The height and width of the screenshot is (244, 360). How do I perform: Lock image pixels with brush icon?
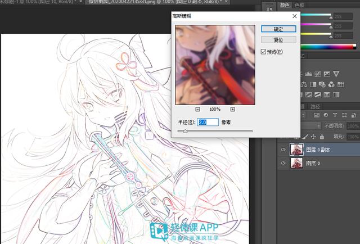click(305, 137)
